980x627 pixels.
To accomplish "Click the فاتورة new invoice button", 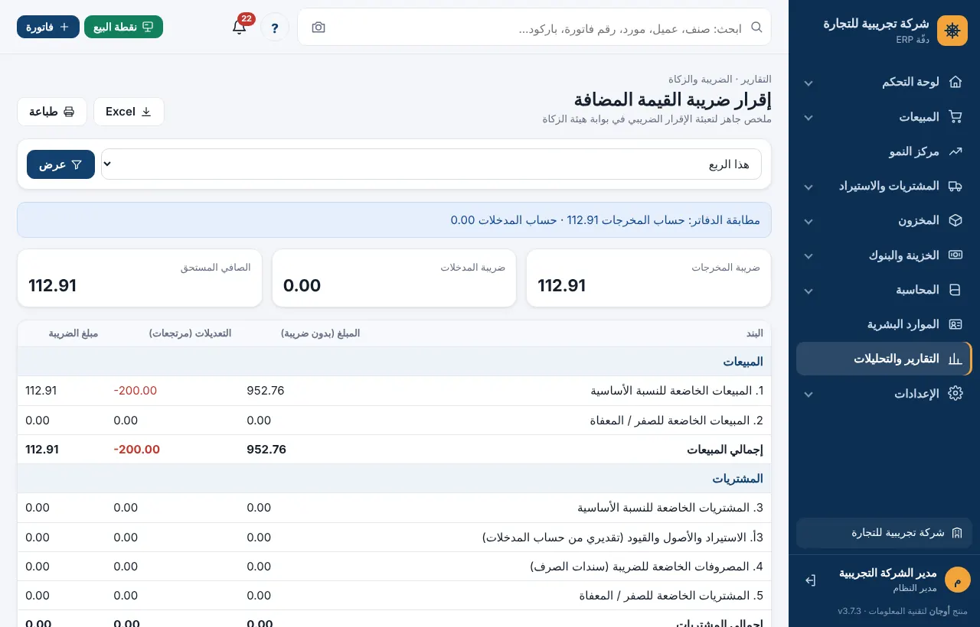I will 48,27.
